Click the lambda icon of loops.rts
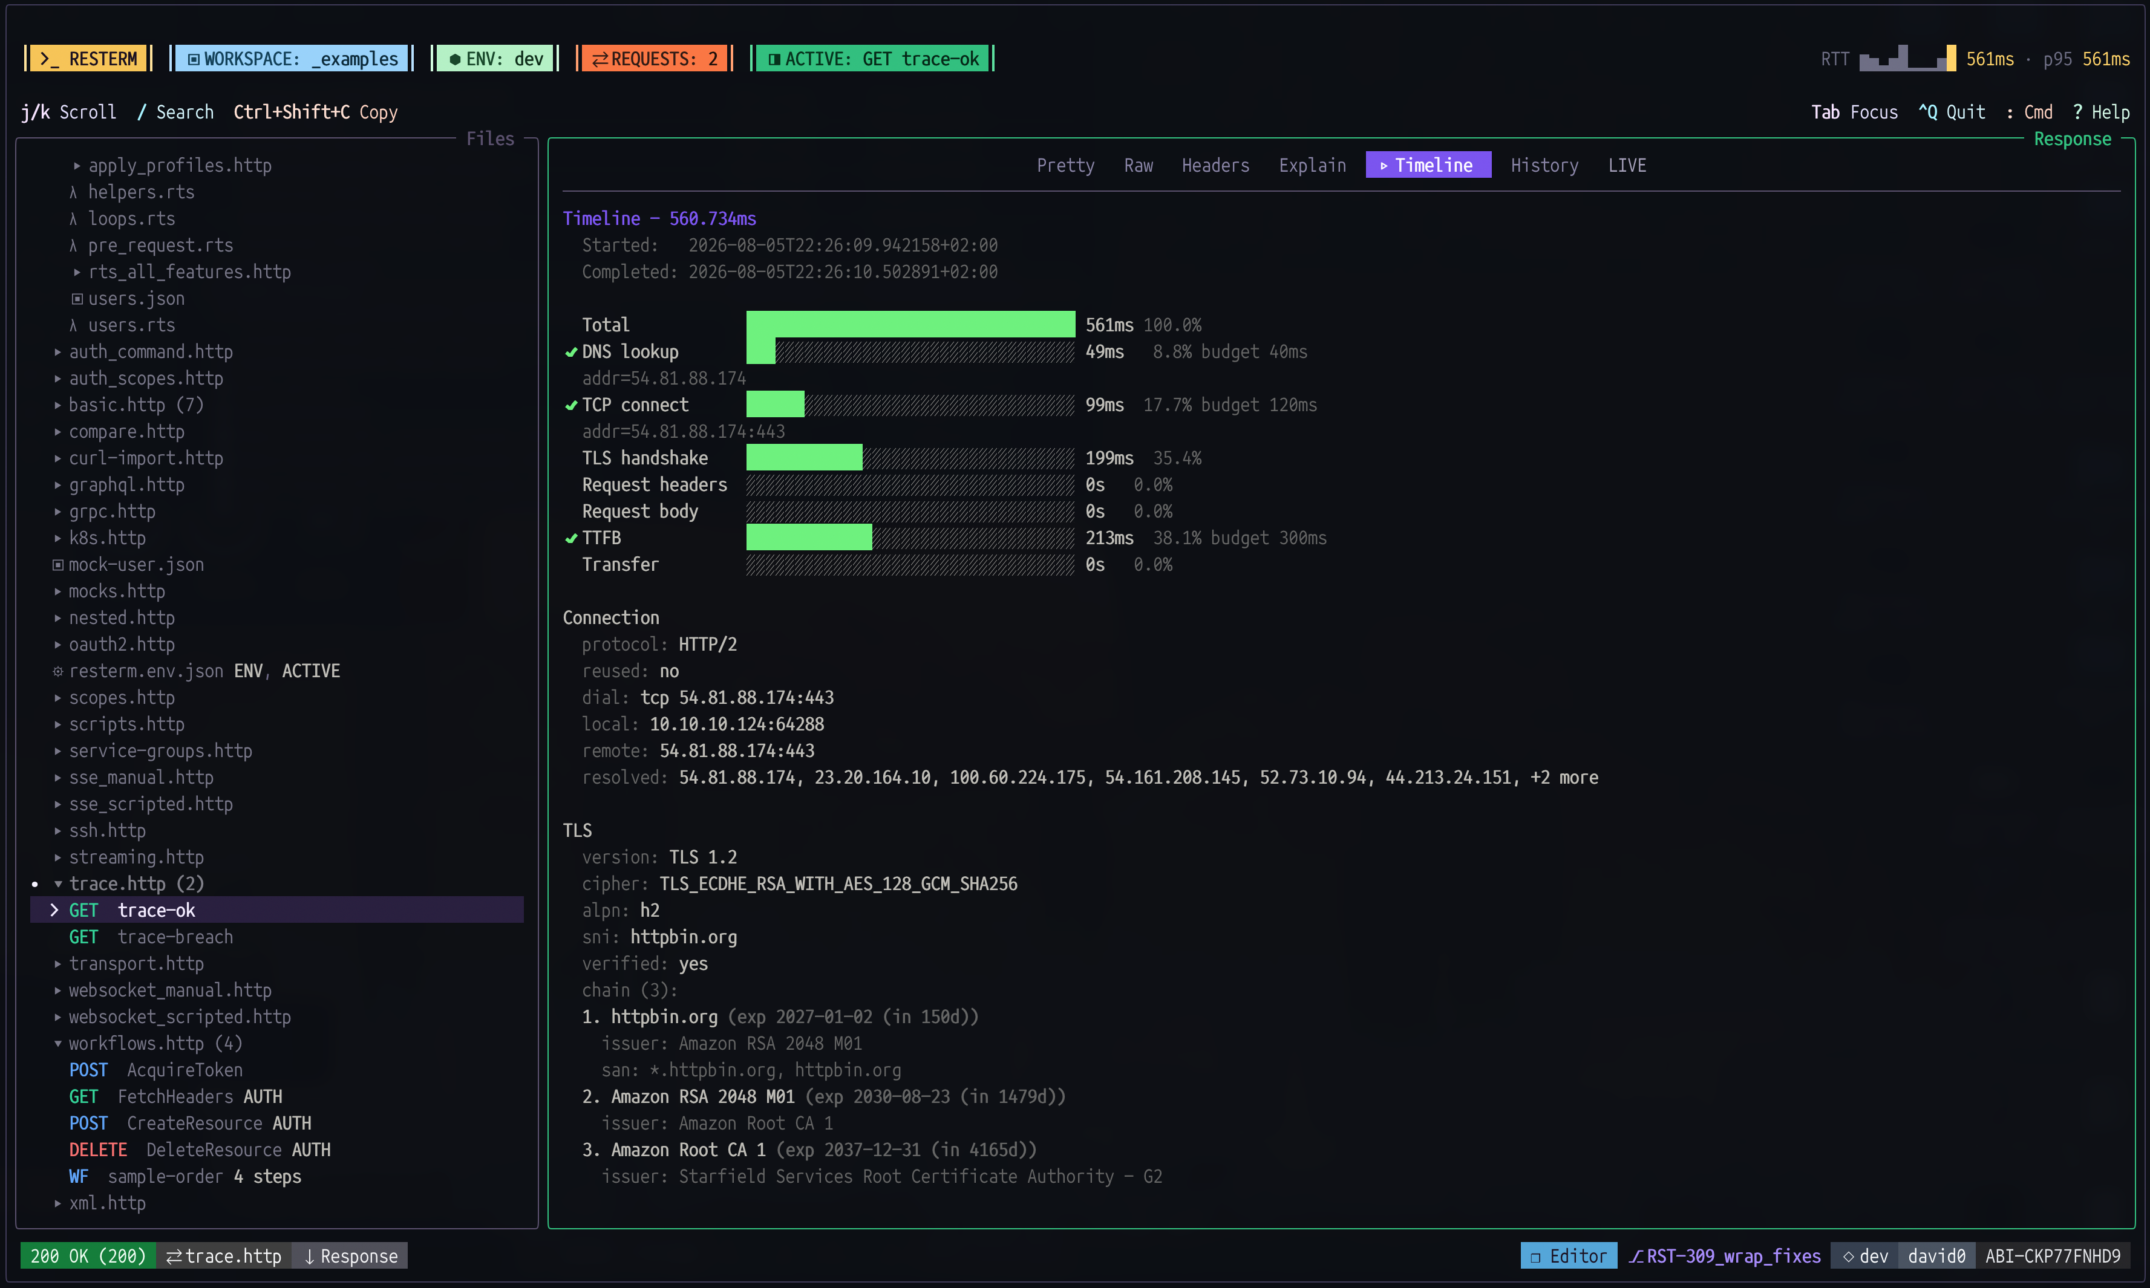Screen dimensions: 2150x1288 coord(73,219)
